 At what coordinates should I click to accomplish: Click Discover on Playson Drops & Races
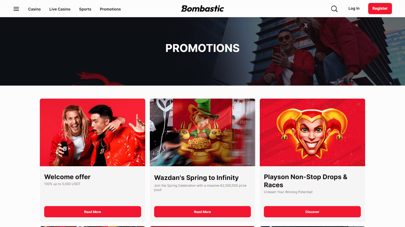(x=312, y=212)
